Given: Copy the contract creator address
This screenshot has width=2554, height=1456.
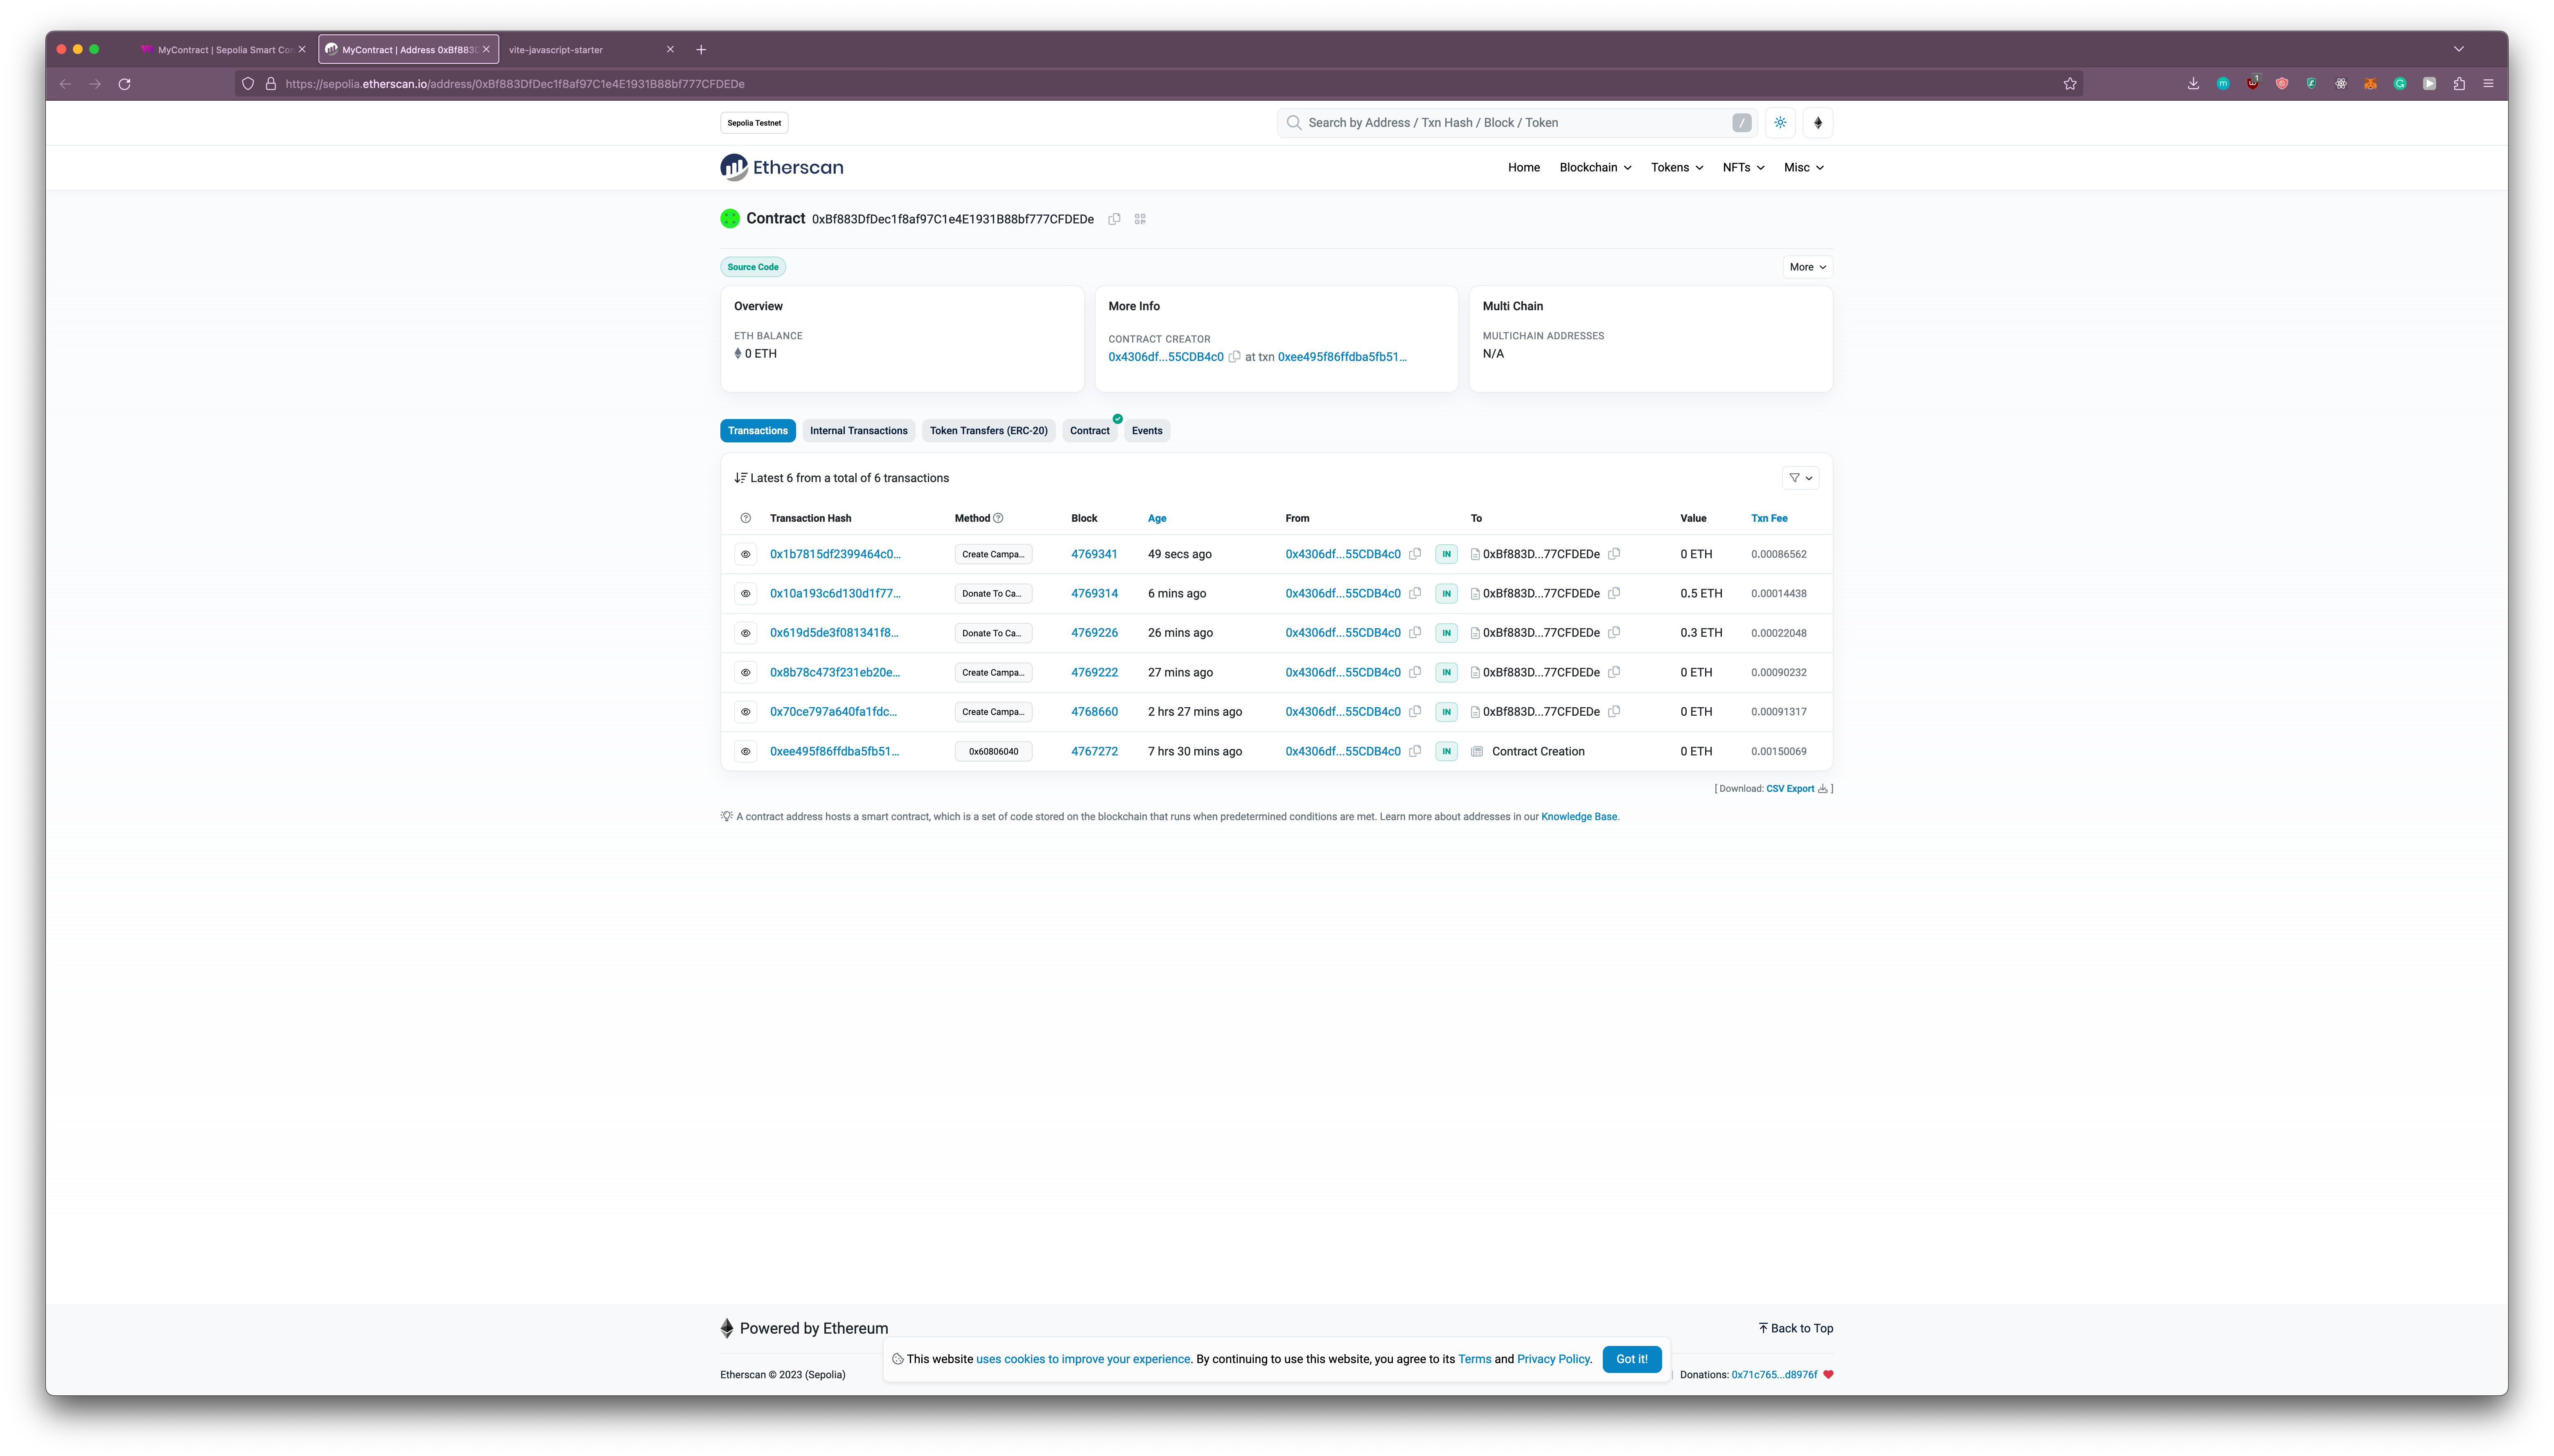Looking at the screenshot, I should coord(1235,357).
